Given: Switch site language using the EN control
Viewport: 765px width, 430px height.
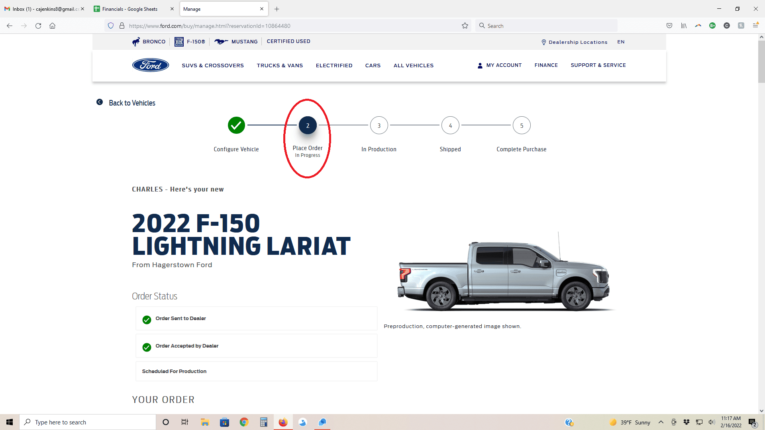Looking at the screenshot, I should pos(620,41).
